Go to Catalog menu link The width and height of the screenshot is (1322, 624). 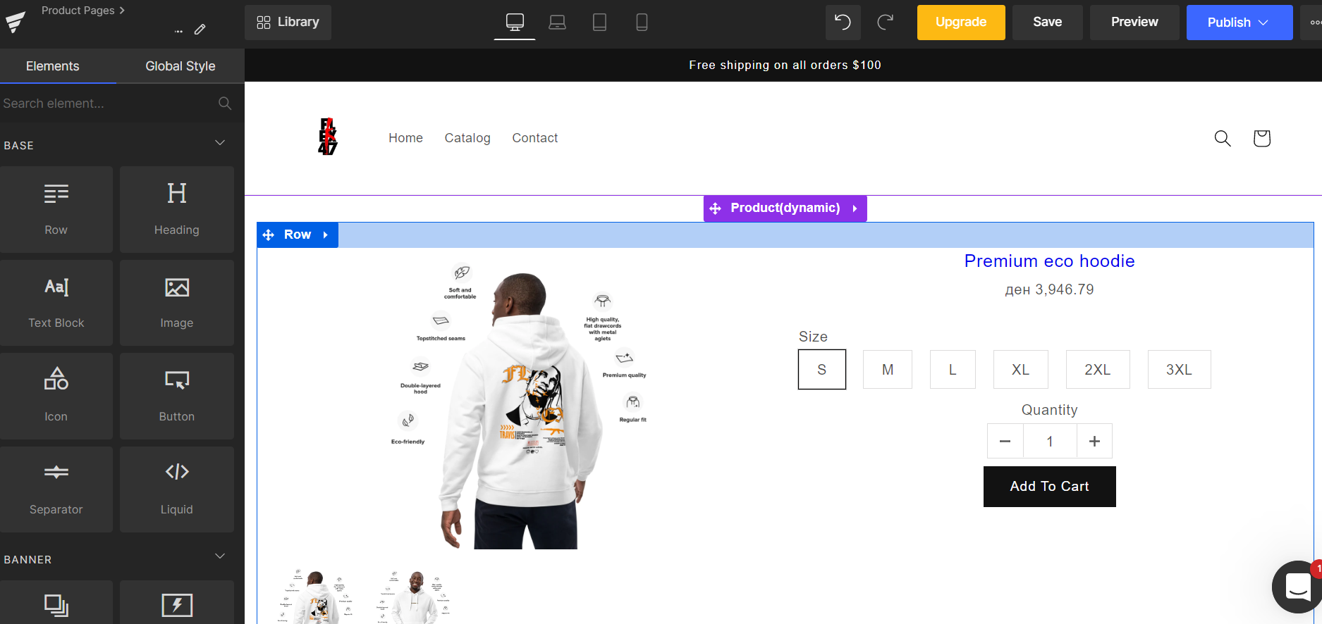point(467,138)
